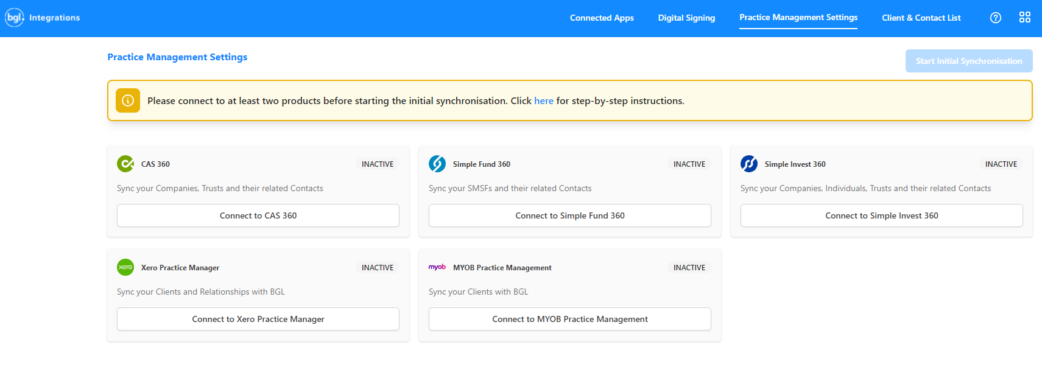Click the Simple Fund 360 card title

coord(482,164)
